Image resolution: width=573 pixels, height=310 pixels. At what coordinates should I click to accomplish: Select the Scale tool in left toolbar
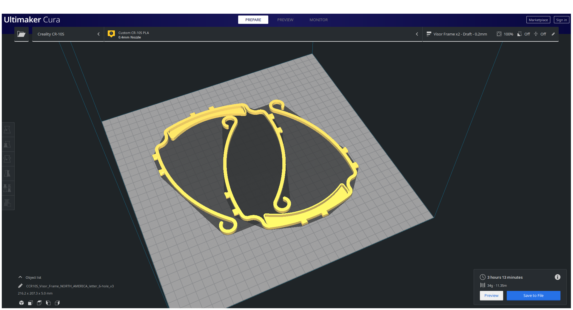point(7,144)
